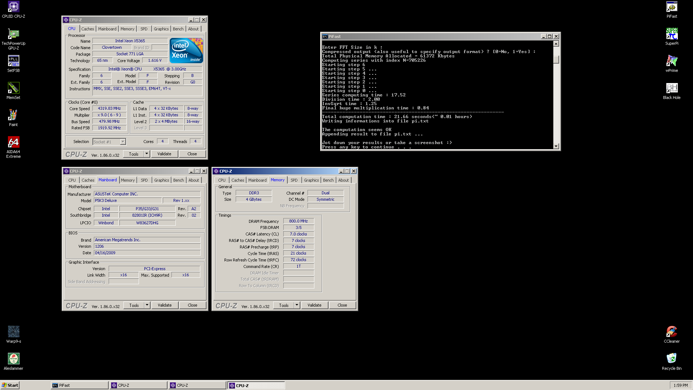Image resolution: width=693 pixels, height=390 pixels.
Task: Click Tools button in top CPU-Z window
Action: (134, 154)
